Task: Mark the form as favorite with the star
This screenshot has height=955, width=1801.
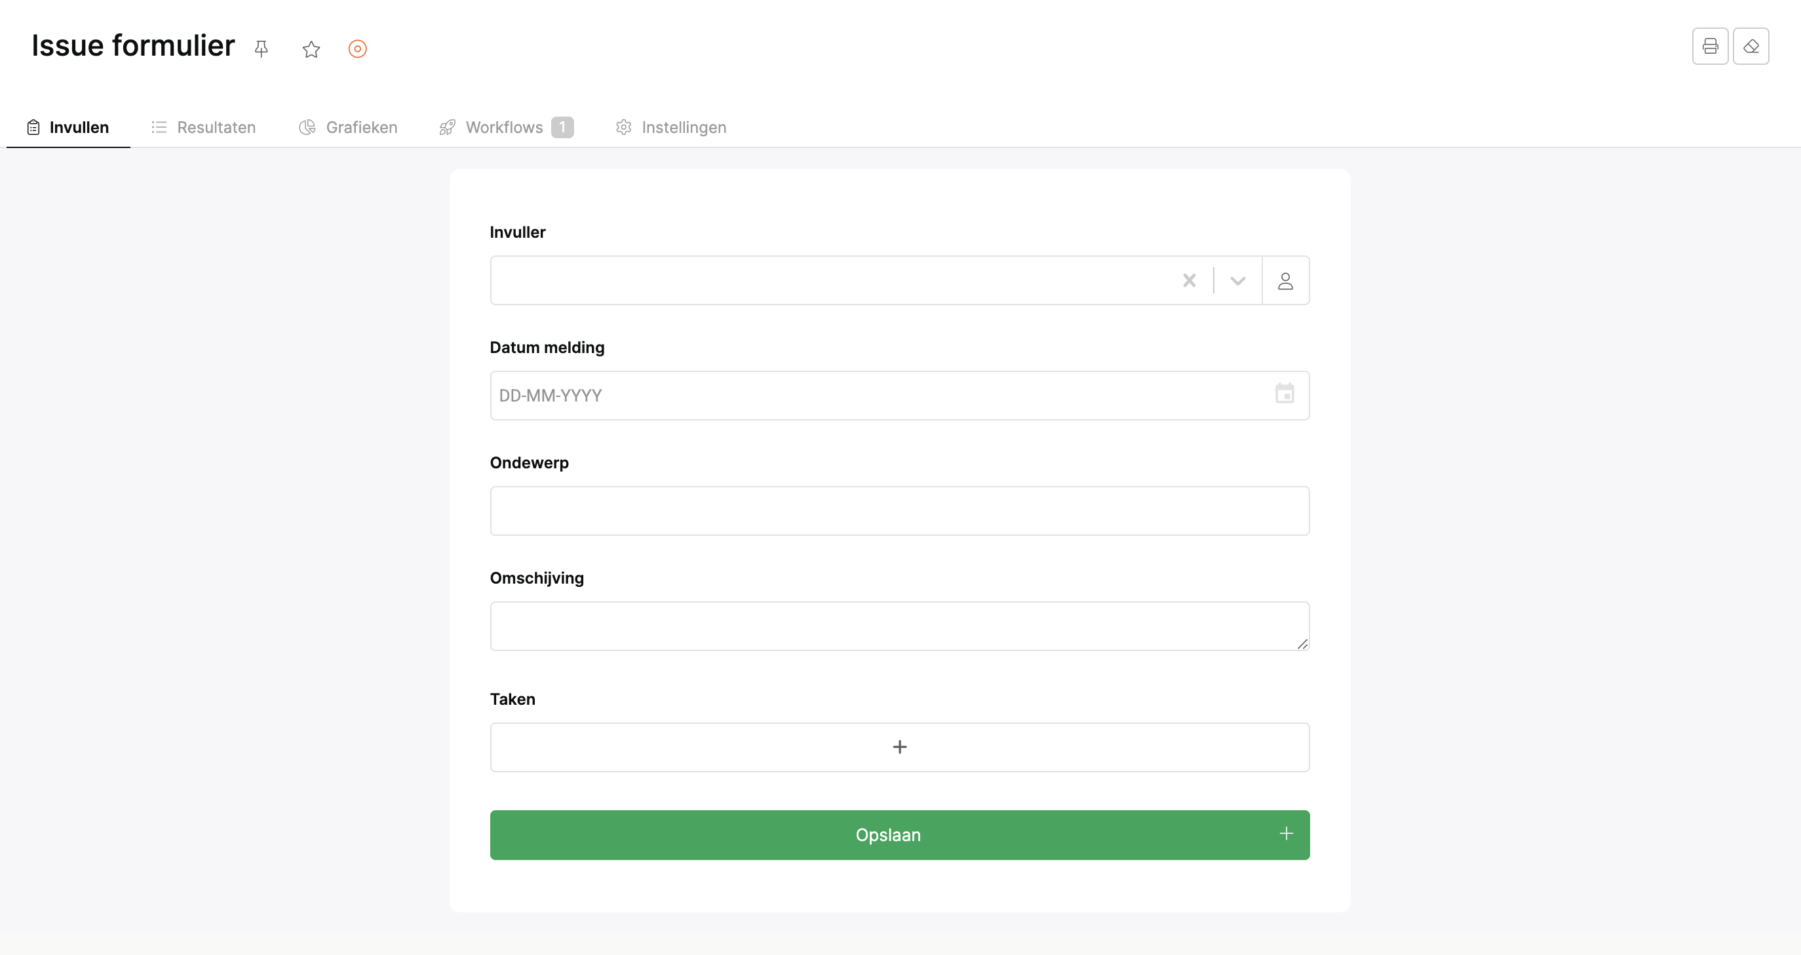Action: [x=311, y=49]
